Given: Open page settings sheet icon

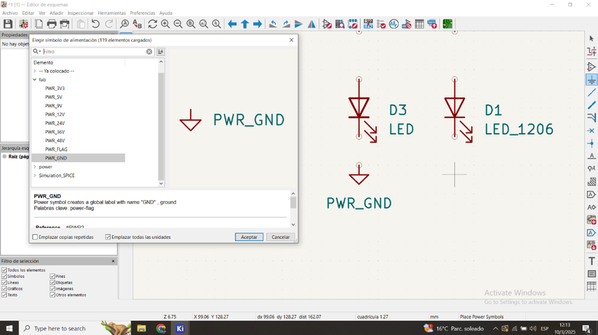Looking at the screenshot, I should 38,24.
